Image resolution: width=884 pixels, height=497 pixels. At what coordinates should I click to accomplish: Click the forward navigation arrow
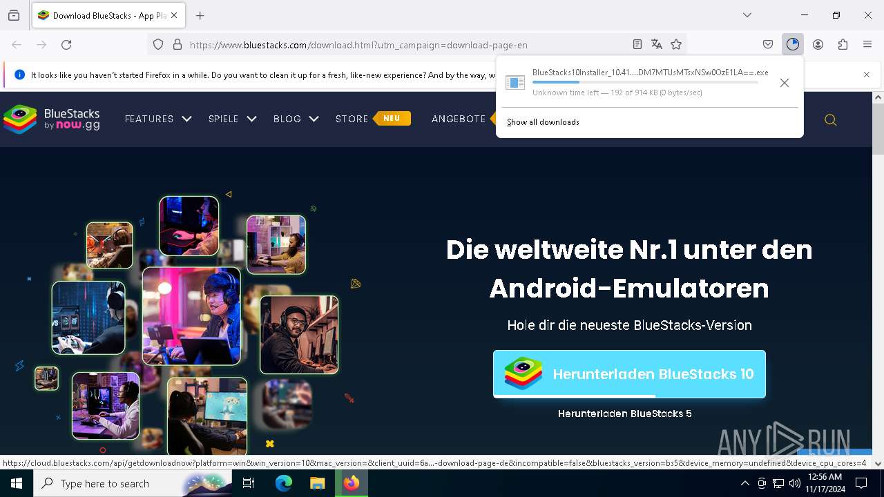(41, 45)
